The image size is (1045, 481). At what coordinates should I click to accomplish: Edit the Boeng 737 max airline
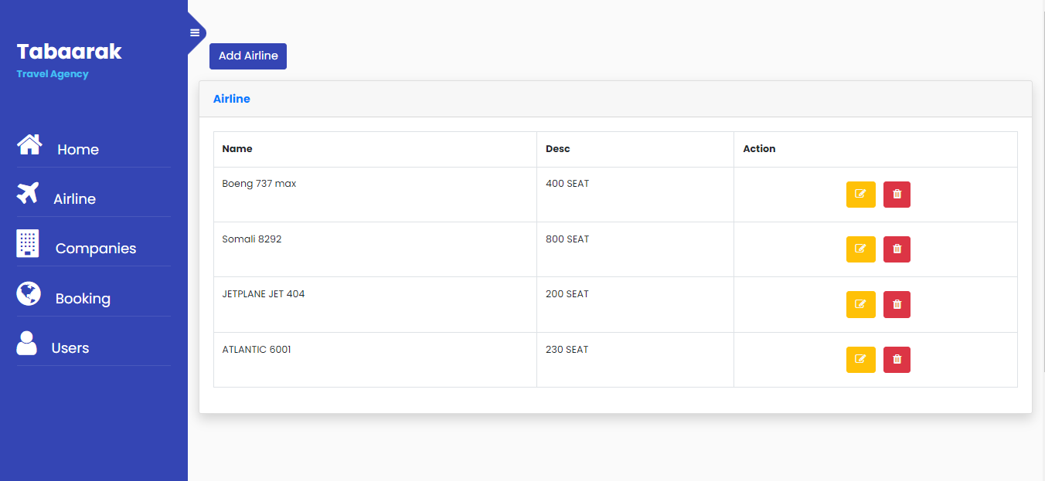click(860, 195)
